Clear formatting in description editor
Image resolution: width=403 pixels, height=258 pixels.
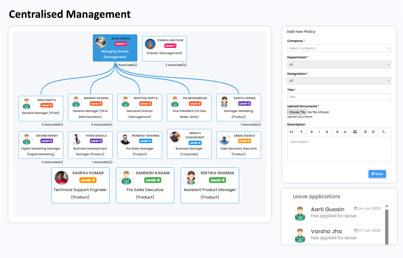[383, 132]
